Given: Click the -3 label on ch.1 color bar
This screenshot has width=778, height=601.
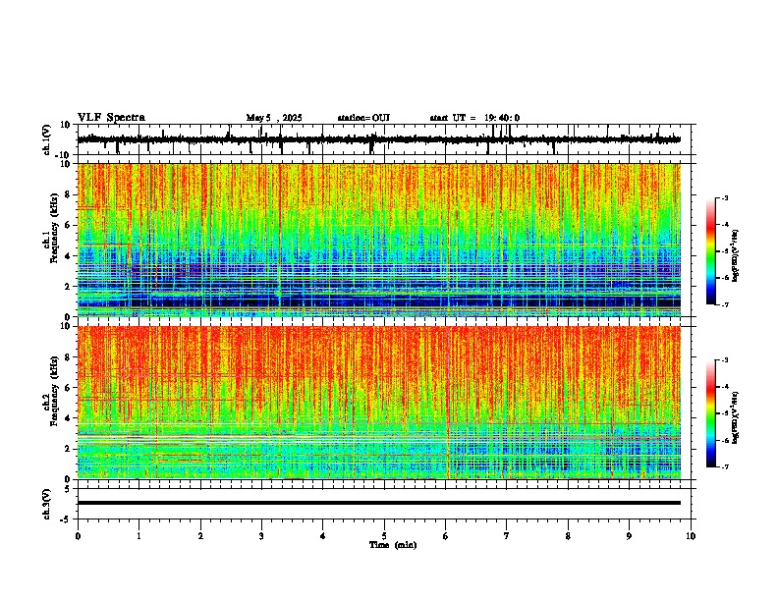Looking at the screenshot, I should point(725,197).
